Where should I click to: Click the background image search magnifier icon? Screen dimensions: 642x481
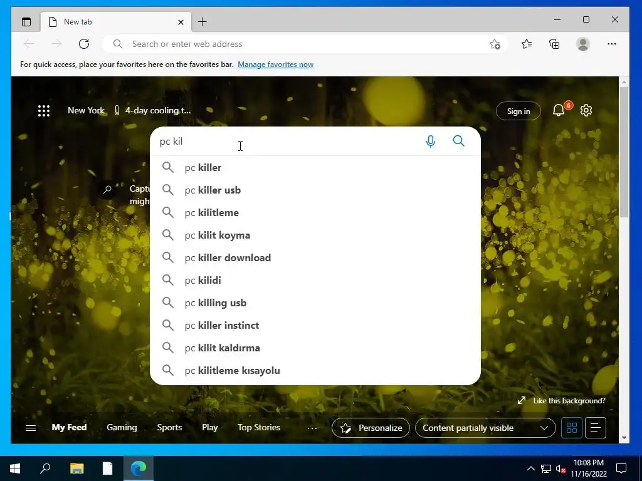coord(108,189)
